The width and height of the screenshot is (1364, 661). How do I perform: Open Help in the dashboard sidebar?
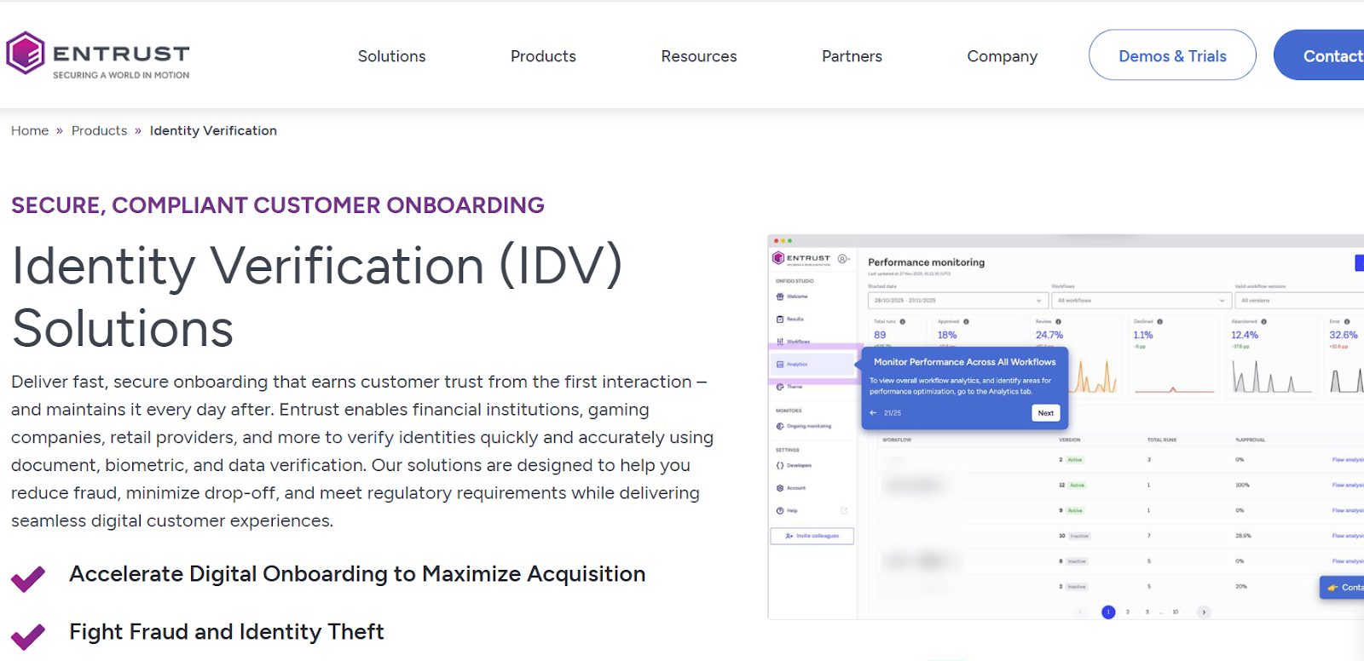click(x=787, y=510)
